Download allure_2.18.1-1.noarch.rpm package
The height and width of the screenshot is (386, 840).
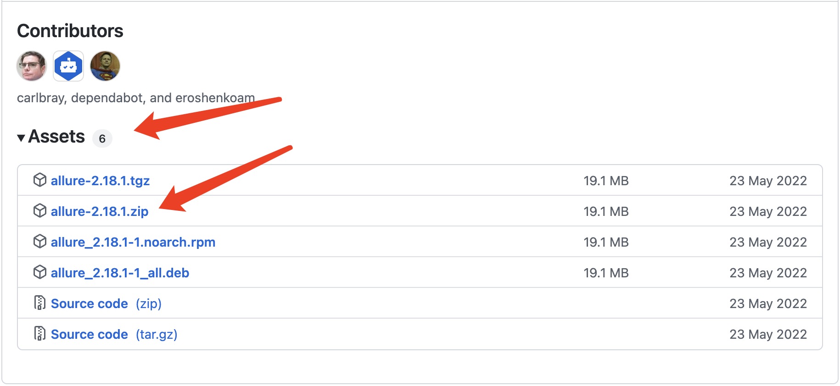(133, 242)
